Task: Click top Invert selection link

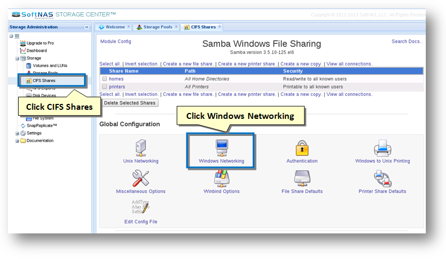Action: tap(142, 64)
